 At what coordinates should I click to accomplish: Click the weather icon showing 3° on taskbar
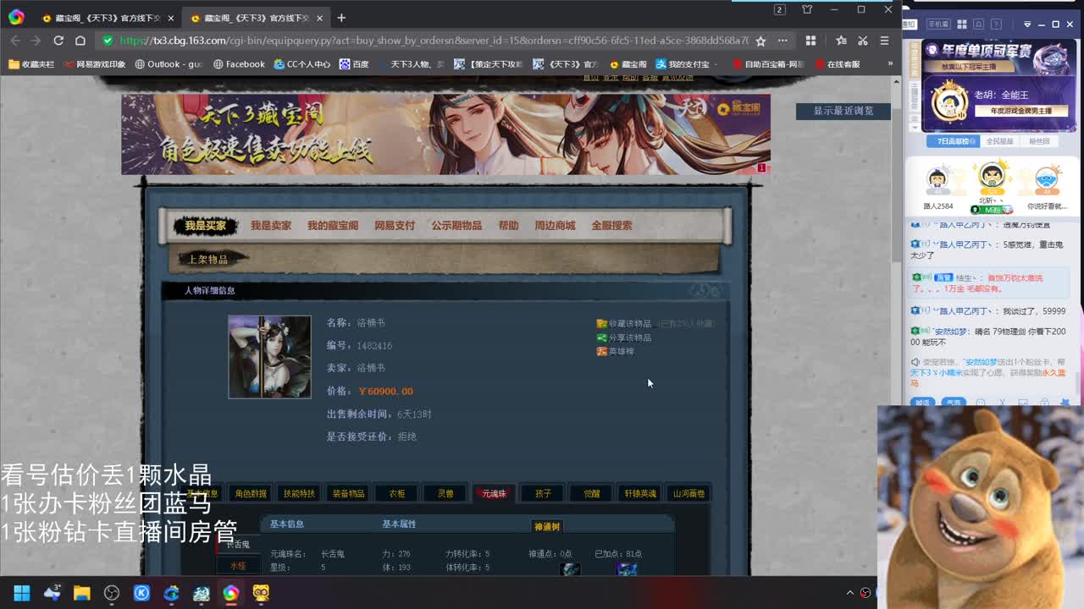pyautogui.click(x=51, y=594)
